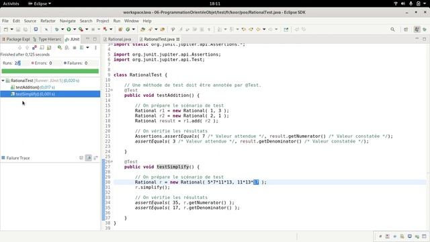Click the Save toolbar icon
Image resolution: width=430 pixels, height=242 pixels.
(x=18, y=30)
